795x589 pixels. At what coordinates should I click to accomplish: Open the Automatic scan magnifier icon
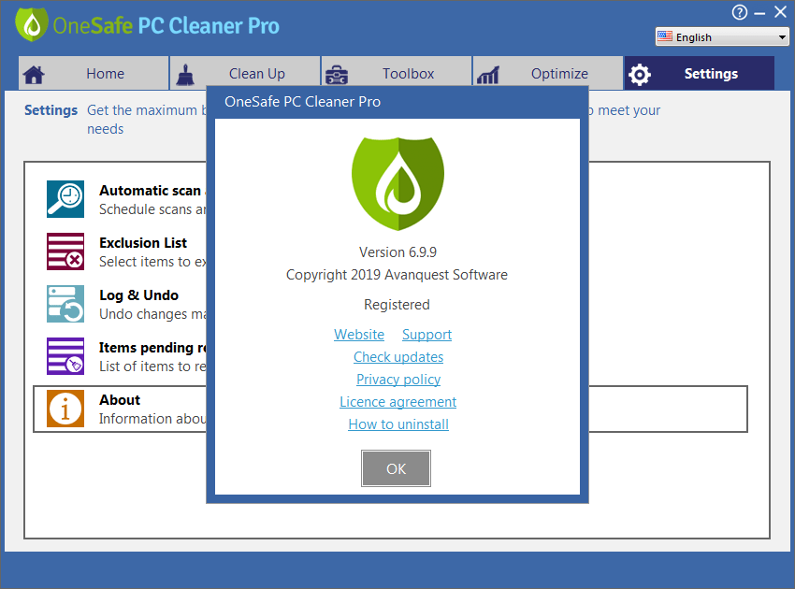pyautogui.click(x=65, y=199)
